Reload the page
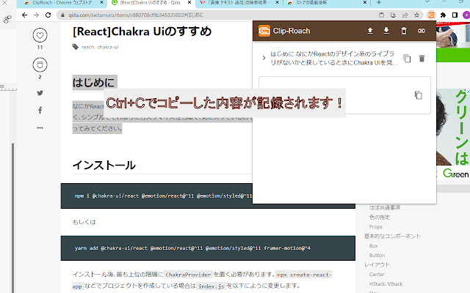 pyautogui.click(x=48, y=15)
